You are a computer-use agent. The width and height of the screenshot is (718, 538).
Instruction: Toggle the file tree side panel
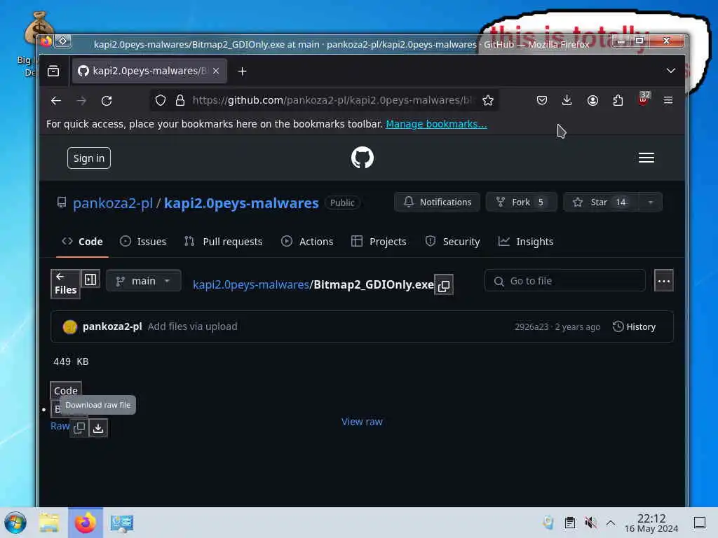pyautogui.click(x=90, y=279)
